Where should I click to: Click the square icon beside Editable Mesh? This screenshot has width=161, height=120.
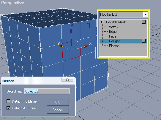click(144, 22)
